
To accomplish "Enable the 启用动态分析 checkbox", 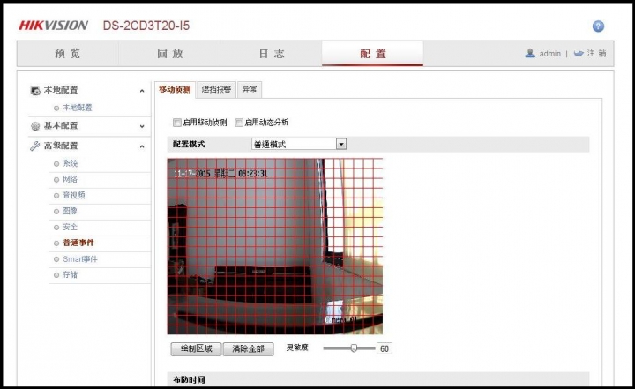I will (239, 123).
